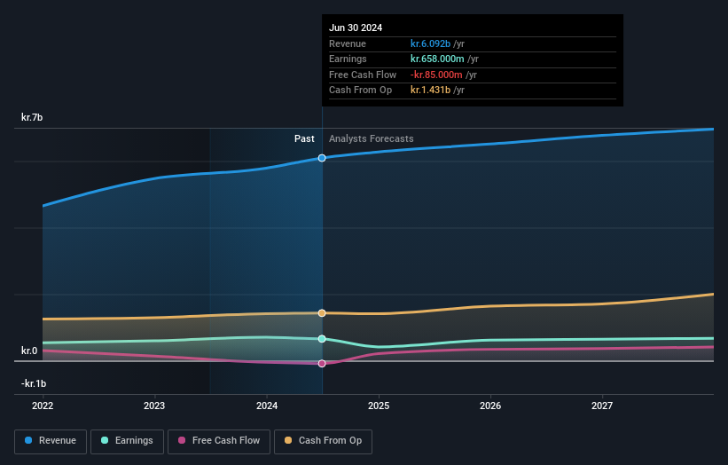Click the Earnings data point marker
This screenshot has width=728, height=465.
point(322,339)
